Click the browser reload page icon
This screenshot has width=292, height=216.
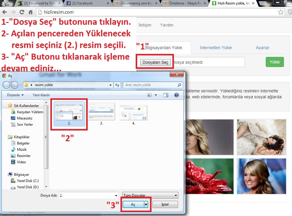22,12
